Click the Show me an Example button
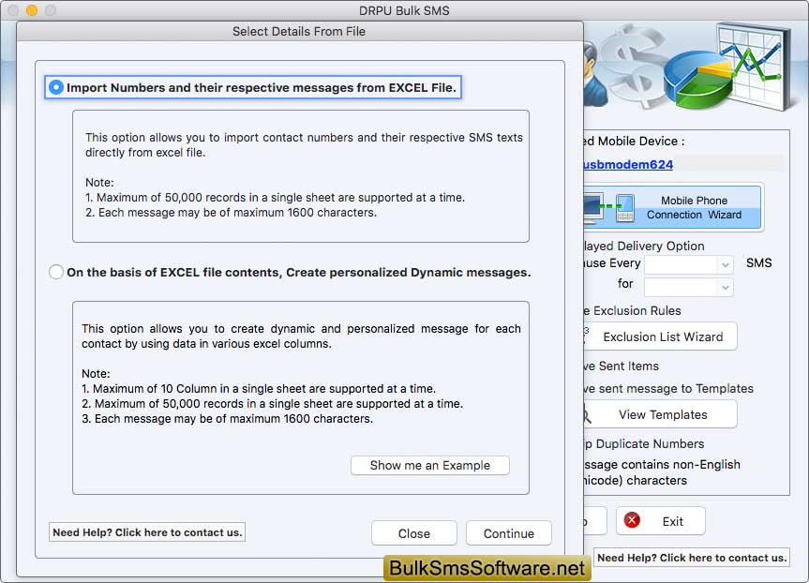 [x=429, y=465]
